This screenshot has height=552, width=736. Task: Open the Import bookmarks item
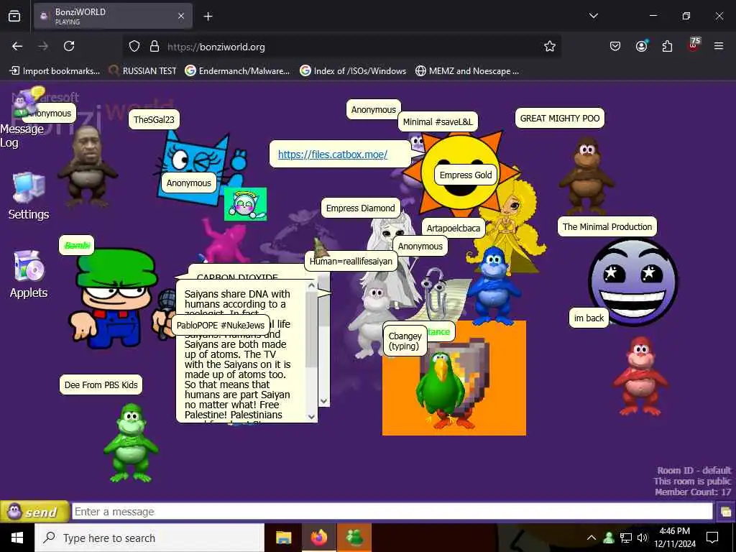[x=55, y=71]
